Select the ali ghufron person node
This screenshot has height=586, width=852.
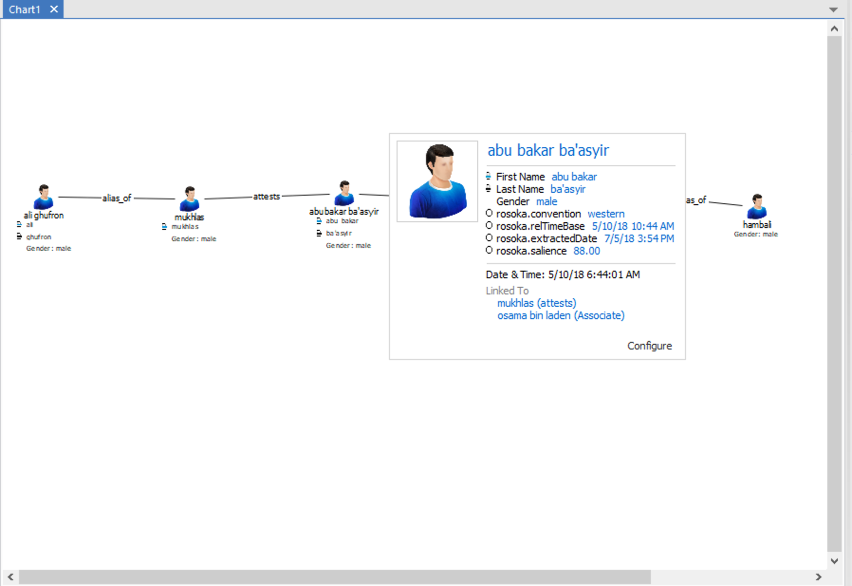click(44, 196)
